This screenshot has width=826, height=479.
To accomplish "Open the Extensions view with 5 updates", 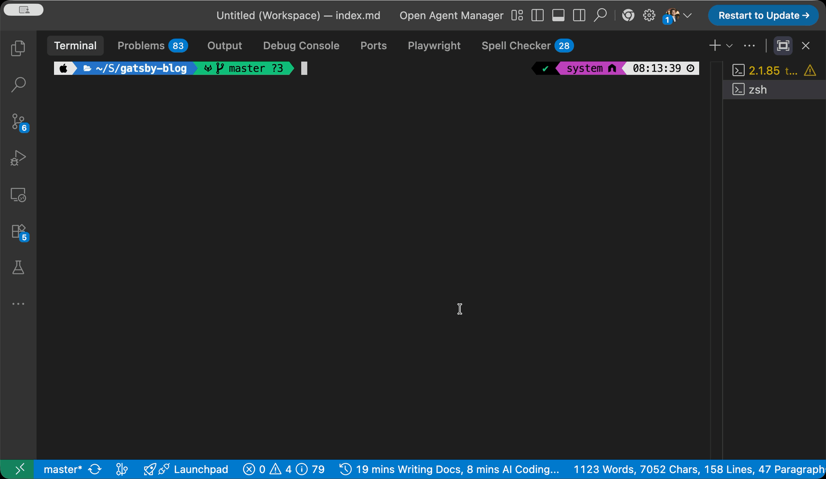I will pyautogui.click(x=18, y=232).
